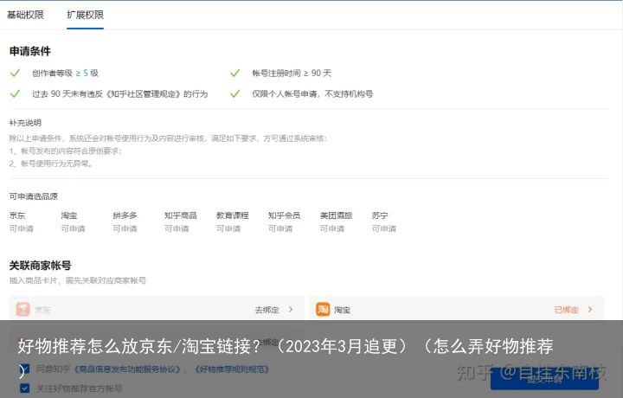Click 可申请 status under 苏宁
Image resolution: width=623 pixels, height=398 pixels.
(x=384, y=228)
